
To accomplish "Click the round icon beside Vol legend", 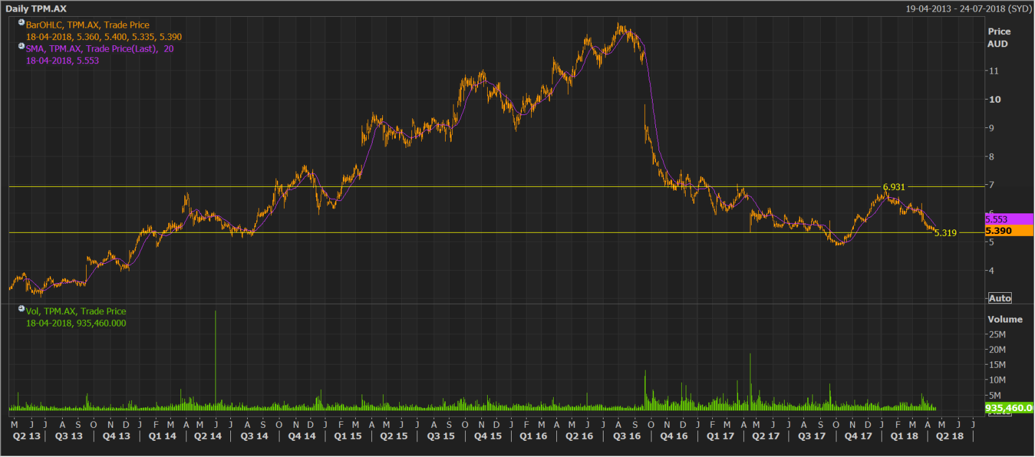I will 21,309.
